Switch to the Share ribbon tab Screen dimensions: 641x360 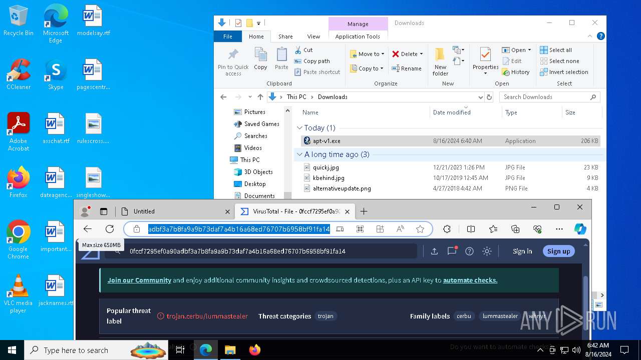[x=285, y=36]
